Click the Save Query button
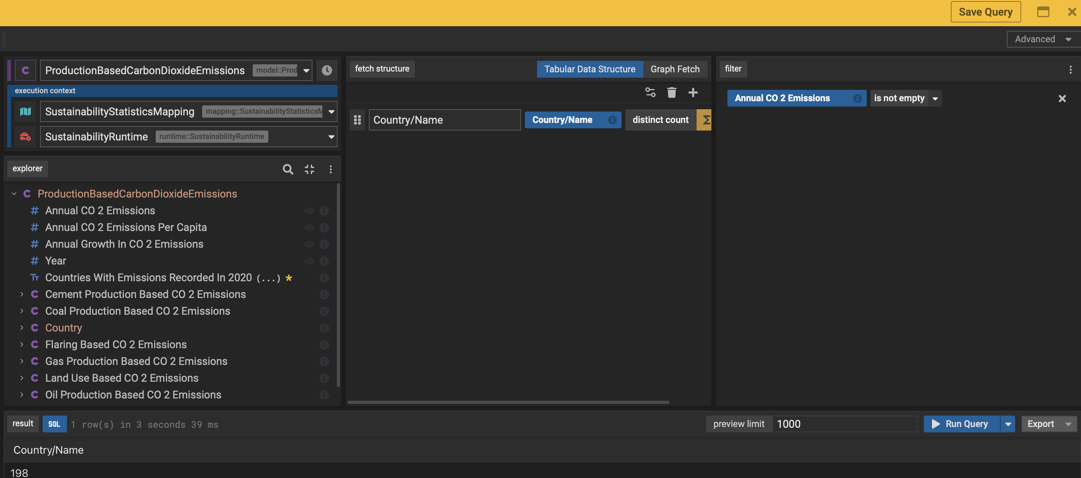Viewport: 1081px width, 478px height. [985, 12]
